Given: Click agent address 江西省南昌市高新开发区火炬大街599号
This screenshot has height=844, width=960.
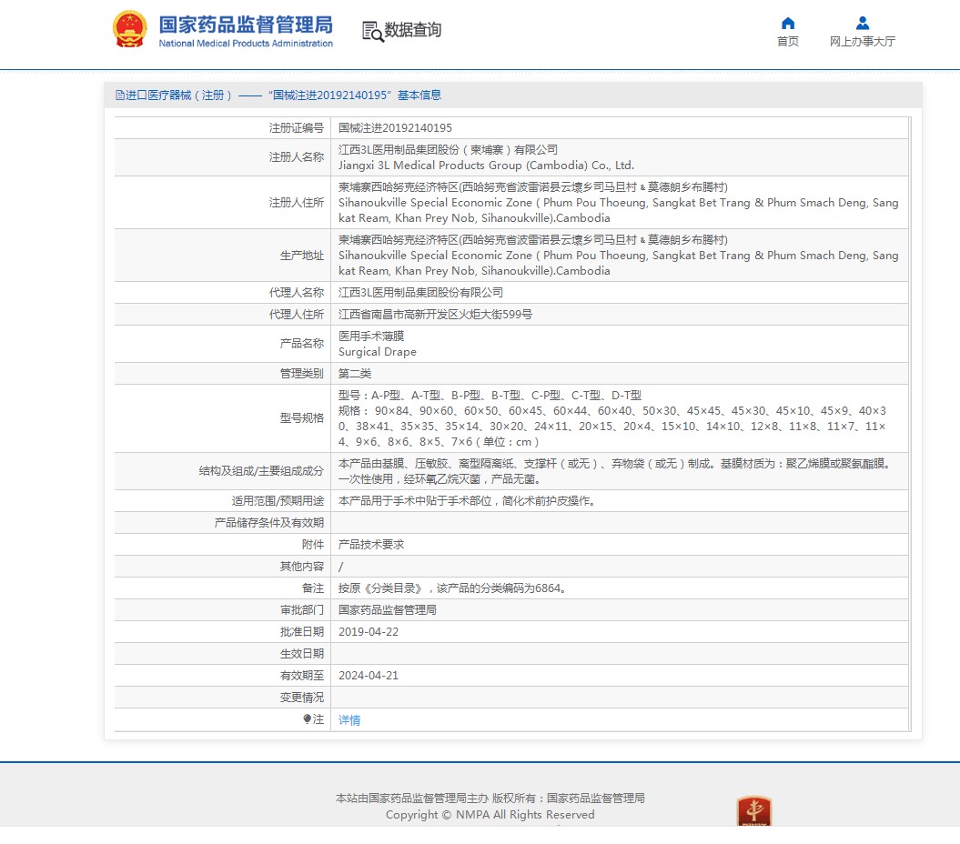Looking at the screenshot, I should [435, 315].
